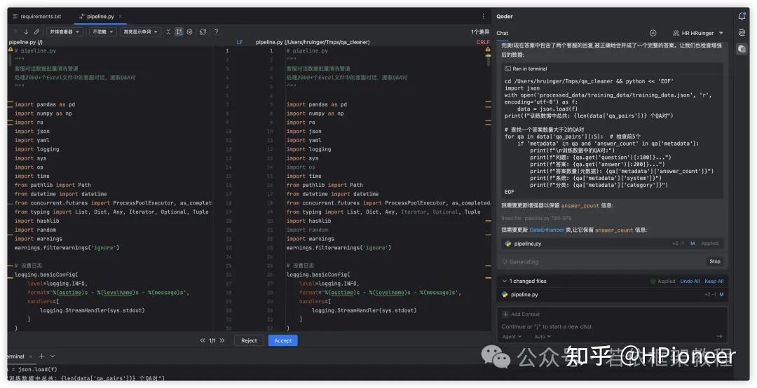Open the 并排查看器 viewer mode dropdown
Screen dimensions: 757x388
coord(64,32)
